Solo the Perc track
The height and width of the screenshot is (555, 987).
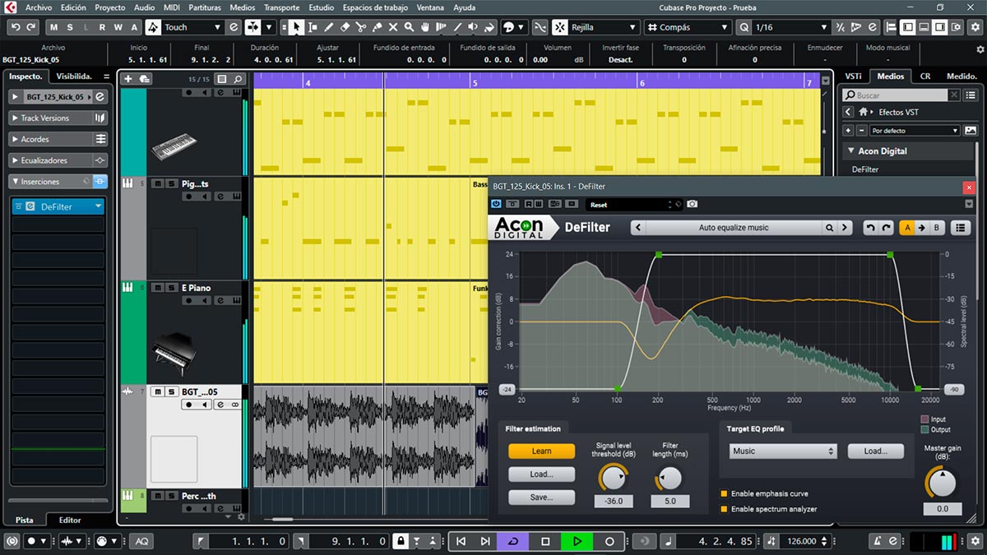point(170,496)
